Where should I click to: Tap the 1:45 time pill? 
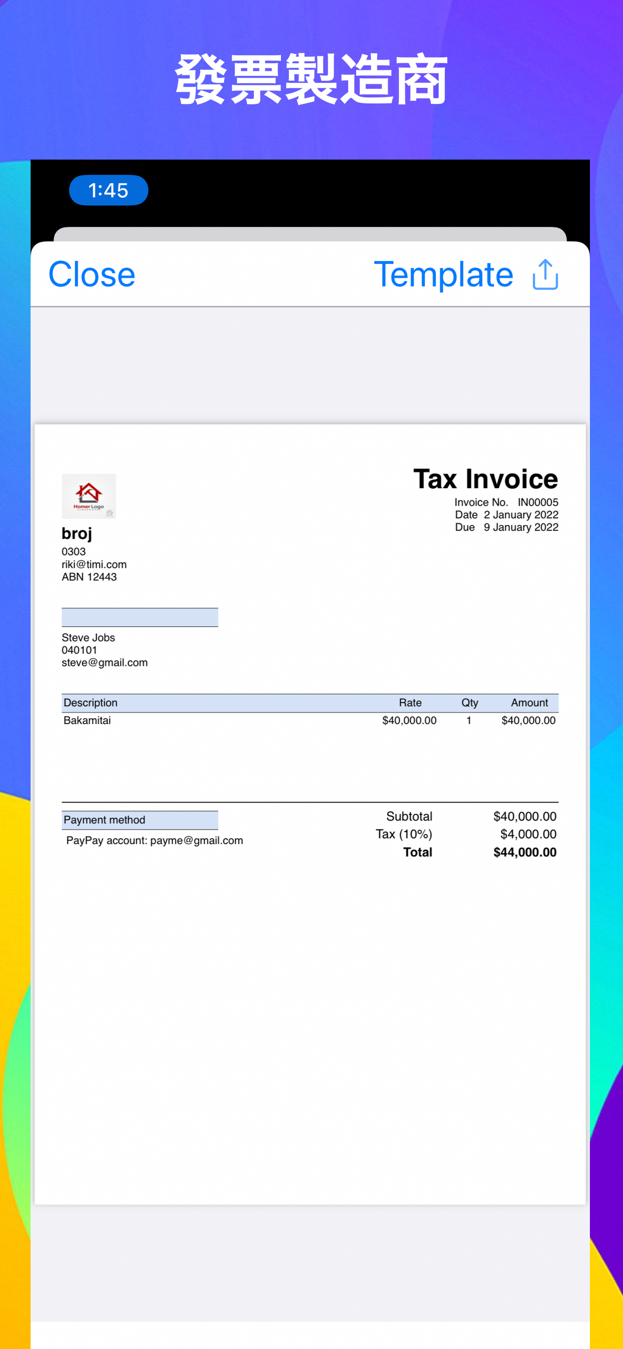(108, 190)
